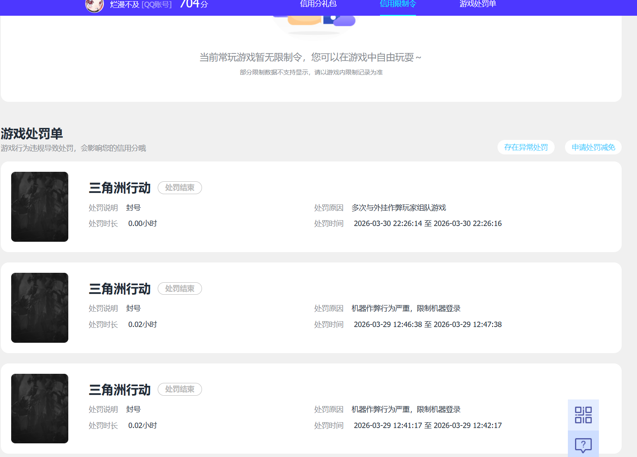Click 处罚结束 badge of 22:26:14 penalty
637x457 pixels.
[180, 188]
